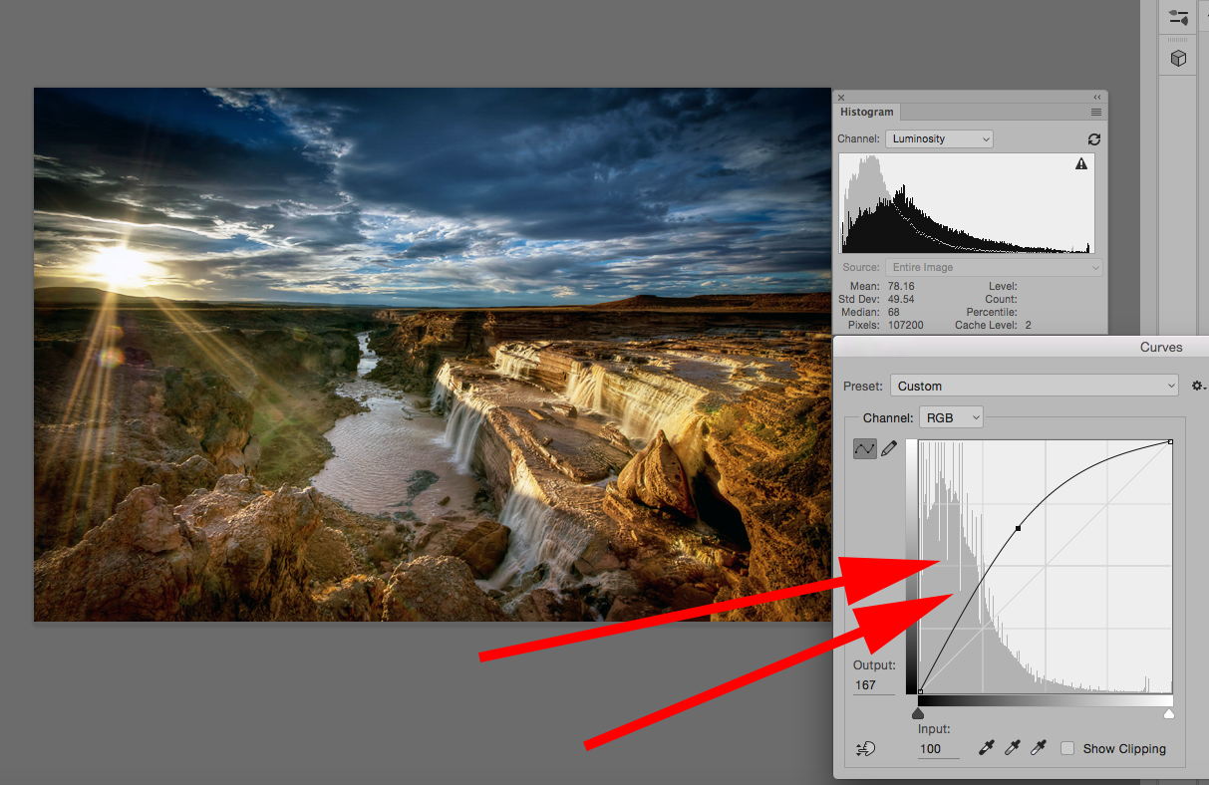1209x785 pixels.
Task: Activate the on-image adjustment hand tool
Action: coord(865,748)
